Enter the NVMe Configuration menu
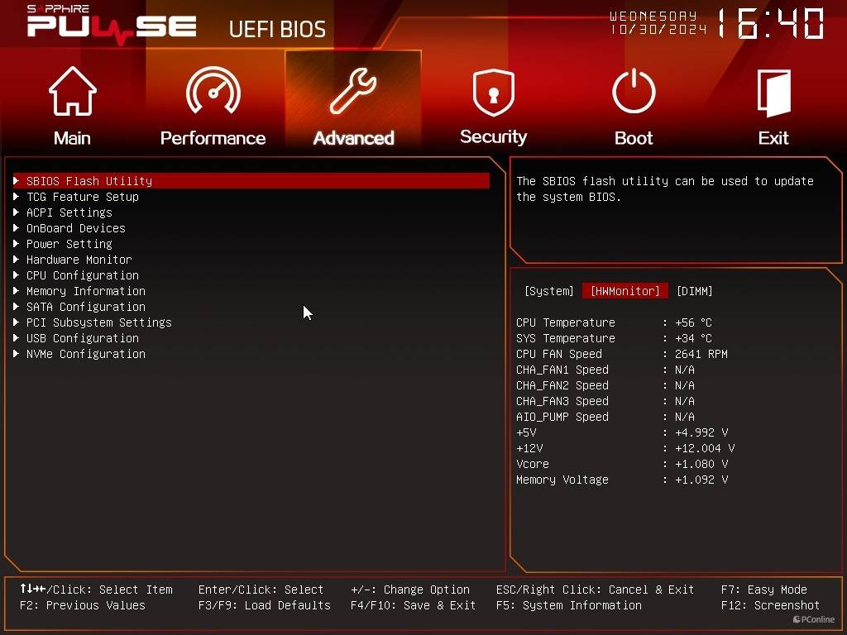Screen dimensions: 847x635 click(86, 354)
